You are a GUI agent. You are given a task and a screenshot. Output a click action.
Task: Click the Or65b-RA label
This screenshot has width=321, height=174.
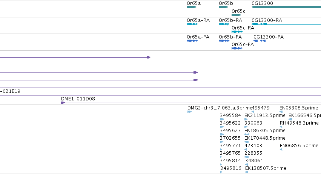(x=230, y=20)
